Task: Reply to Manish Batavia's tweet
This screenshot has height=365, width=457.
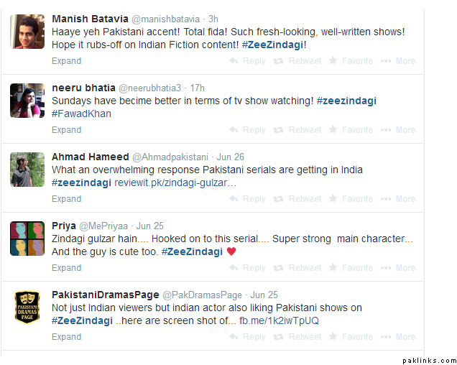Action: pos(247,61)
